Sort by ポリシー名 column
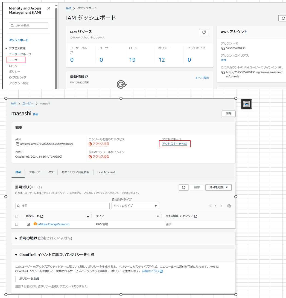 click(88, 216)
